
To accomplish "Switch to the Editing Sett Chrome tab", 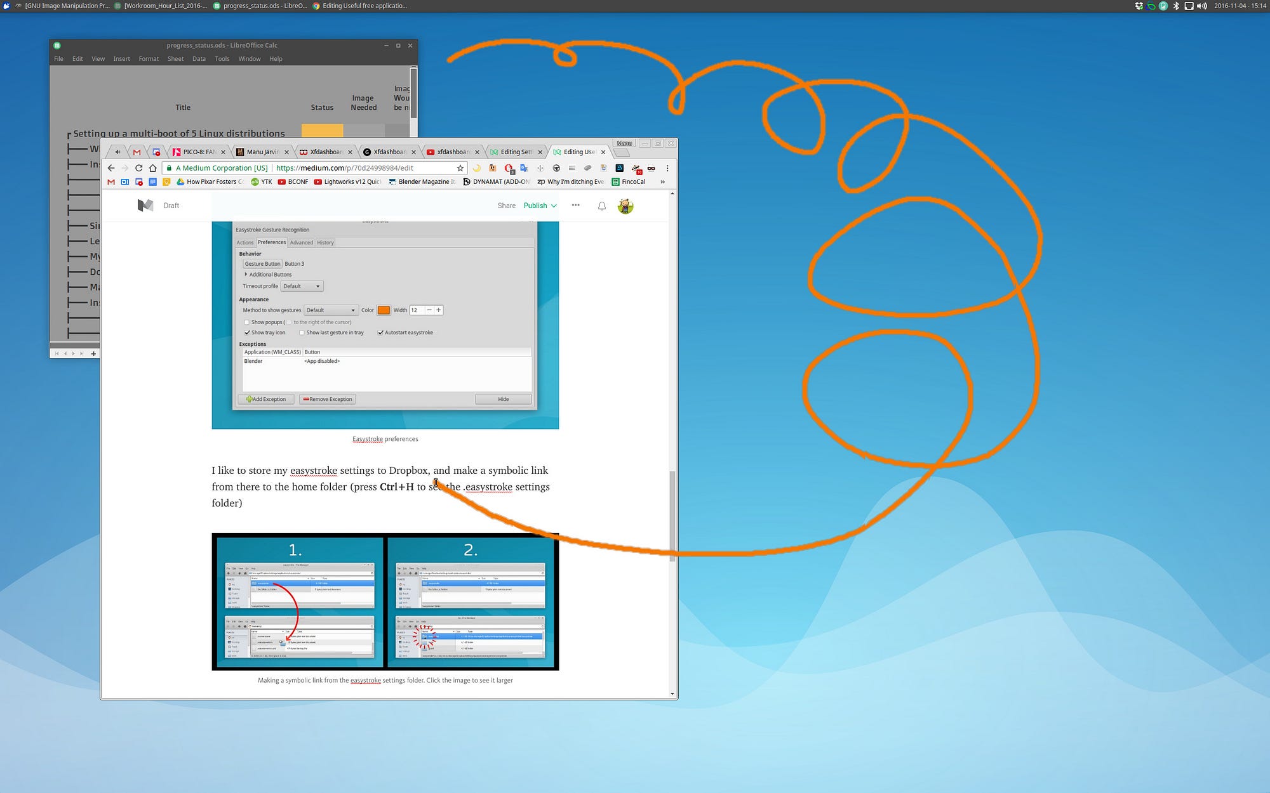I will (516, 152).
